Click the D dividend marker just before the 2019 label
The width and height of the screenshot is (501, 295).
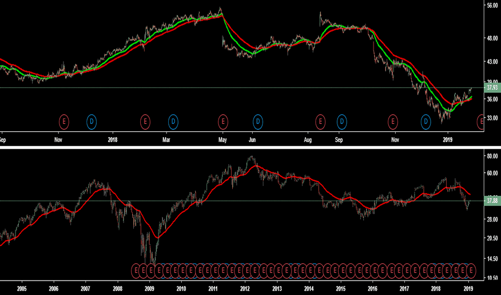click(426, 122)
